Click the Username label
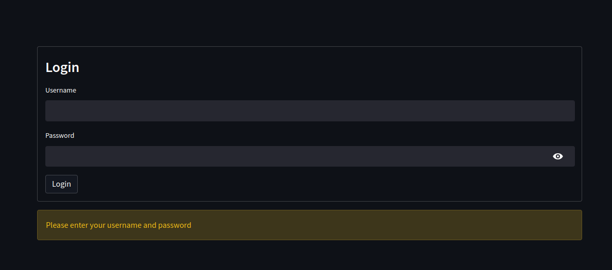This screenshot has height=270, width=612. click(61, 91)
